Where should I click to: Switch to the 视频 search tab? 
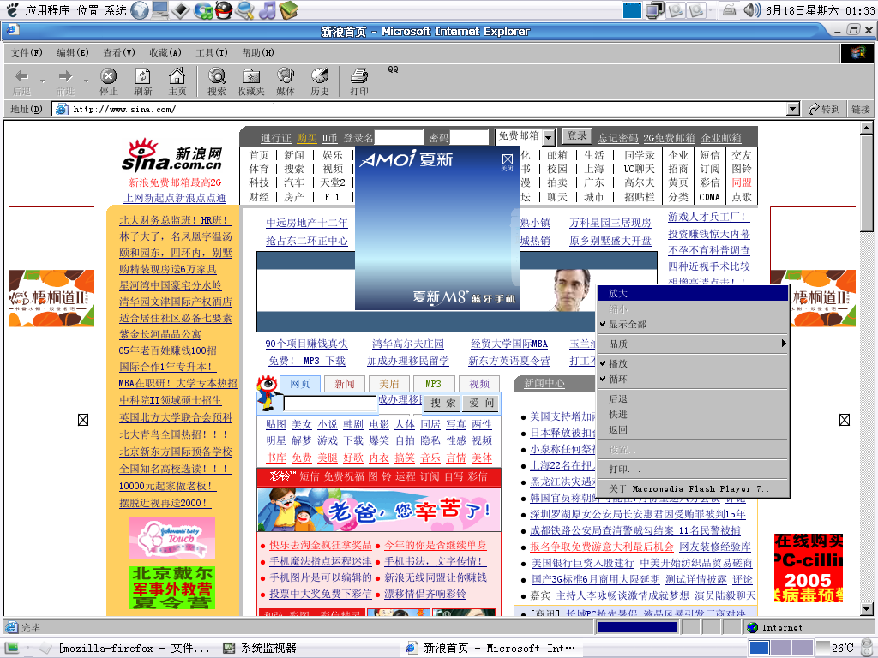479,384
